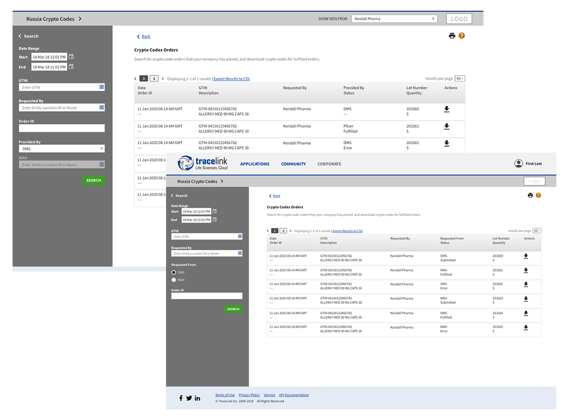This screenshot has height=419, width=570.
Task: Focus the Order ID field in front window
Action: pyautogui.click(x=207, y=296)
